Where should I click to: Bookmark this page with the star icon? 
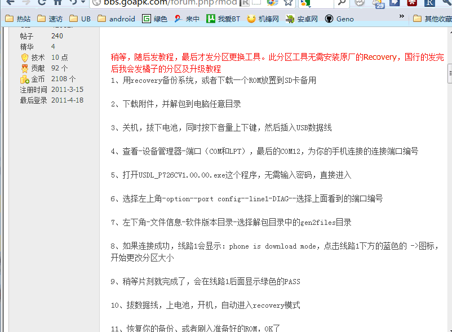pyautogui.click(x=287, y=3)
